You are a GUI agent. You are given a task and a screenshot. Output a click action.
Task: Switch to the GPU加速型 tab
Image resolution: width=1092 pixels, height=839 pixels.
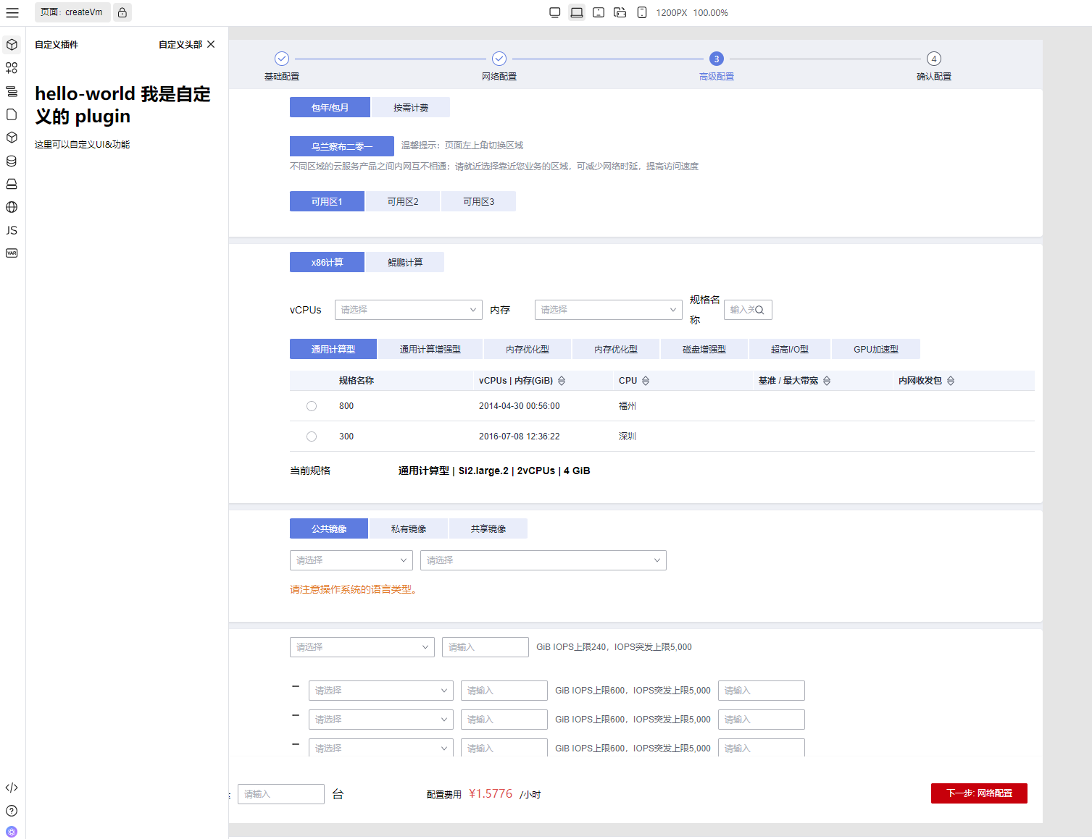(876, 349)
